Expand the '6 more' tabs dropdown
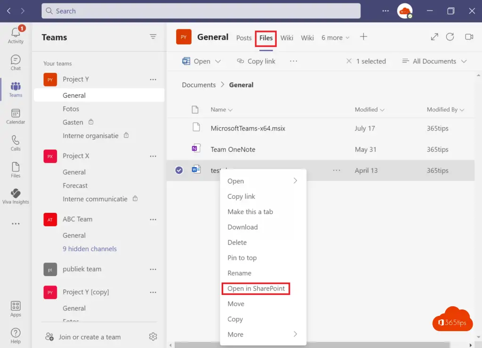Image resolution: width=482 pixels, height=348 pixels. point(336,38)
